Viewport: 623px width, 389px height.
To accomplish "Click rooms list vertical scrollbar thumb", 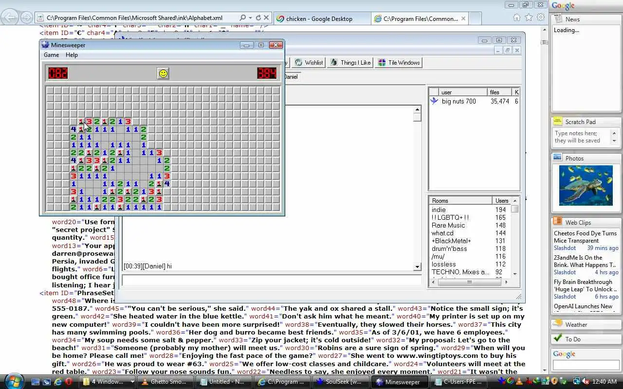I will [x=515, y=209].
